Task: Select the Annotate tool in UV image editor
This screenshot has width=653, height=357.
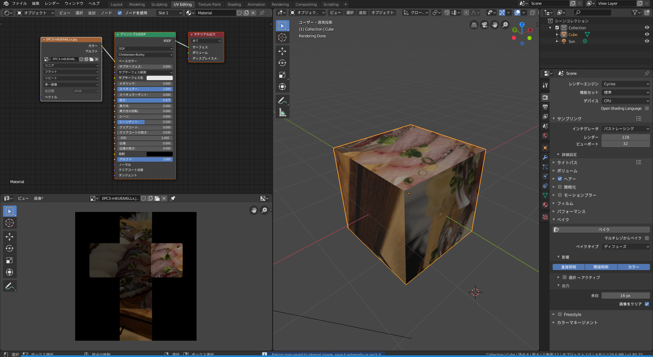Action: [9, 286]
